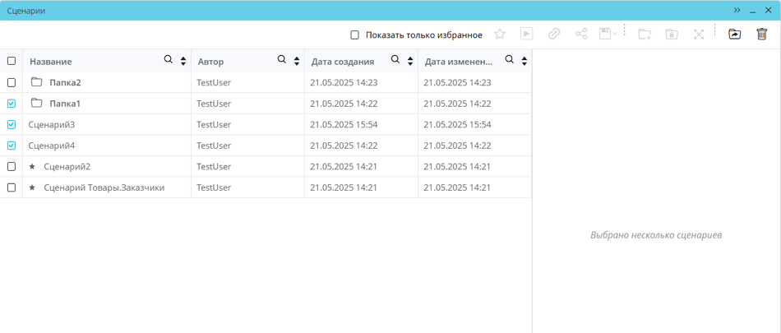This screenshot has width=781, height=333.
Task: Open search in the Название column
Action: click(x=169, y=60)
